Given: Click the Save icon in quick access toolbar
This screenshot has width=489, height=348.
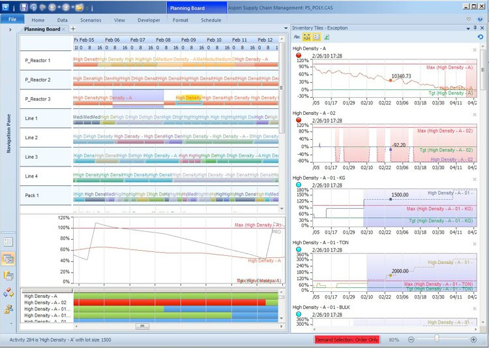Looking at the screenshot, I should pos(23,7).
